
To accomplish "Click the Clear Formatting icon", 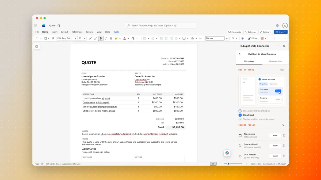I will 133,38.
